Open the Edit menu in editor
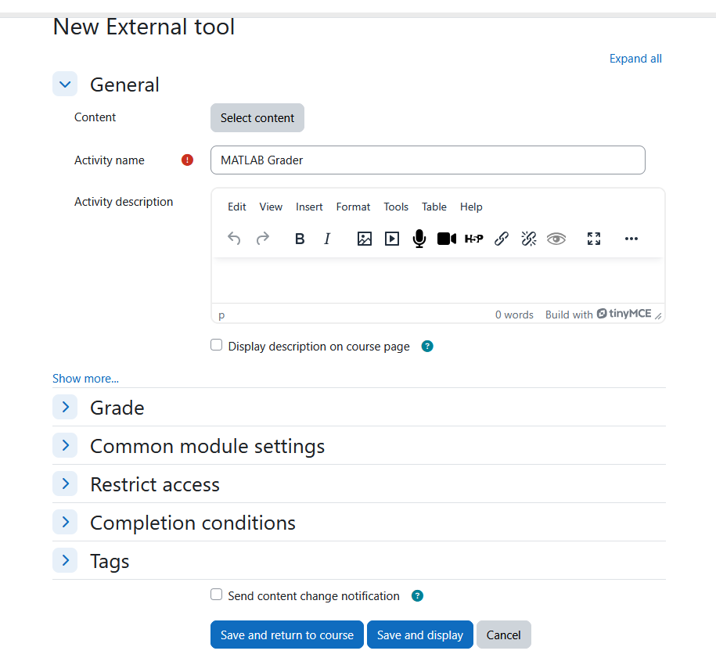This screenshot has width=716, height=658. coord(237,207)
